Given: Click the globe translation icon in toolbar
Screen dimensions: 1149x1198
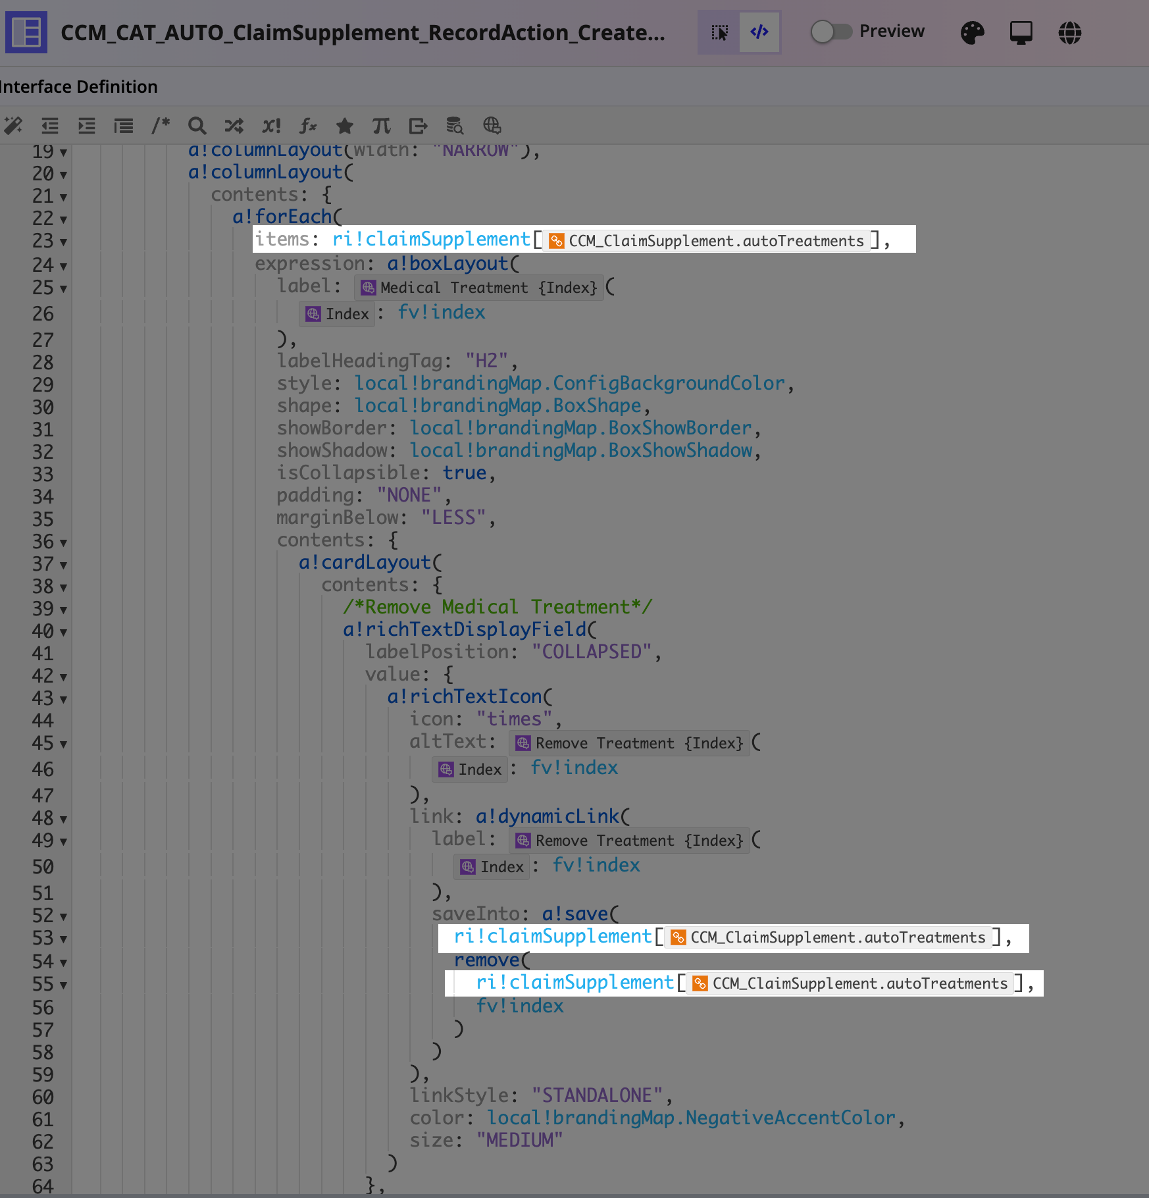Looking at the screenshot, I should [x=492, y=125].
